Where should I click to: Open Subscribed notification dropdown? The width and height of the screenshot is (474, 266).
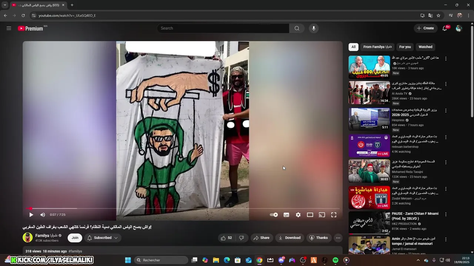pyautogui.click(x=103, y=238)
